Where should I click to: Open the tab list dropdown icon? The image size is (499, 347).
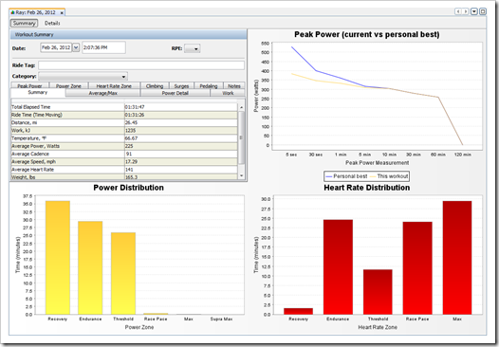click(x=474, y=11)
